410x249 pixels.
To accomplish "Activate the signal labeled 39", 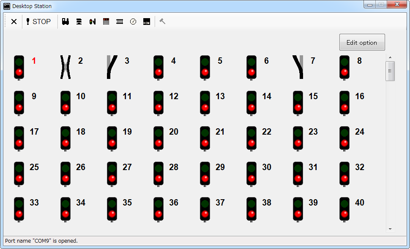I will [298, 209].
